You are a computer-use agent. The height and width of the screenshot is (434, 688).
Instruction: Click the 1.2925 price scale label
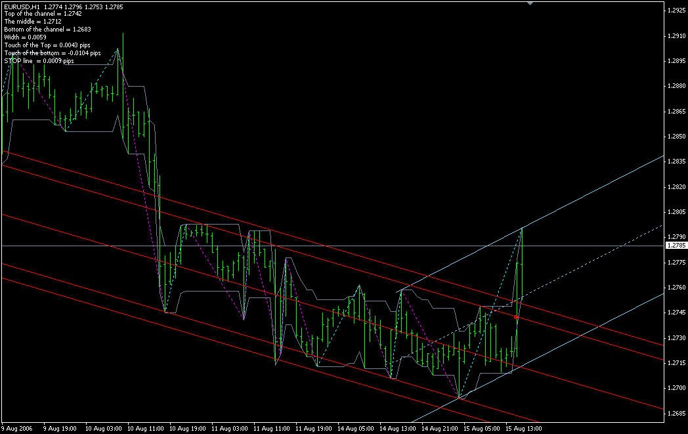click(676, 11)
